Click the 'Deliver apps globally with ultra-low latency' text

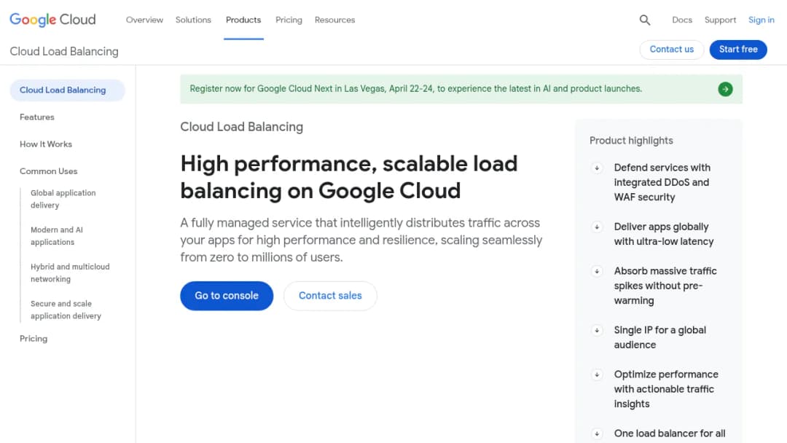(664, 235)
